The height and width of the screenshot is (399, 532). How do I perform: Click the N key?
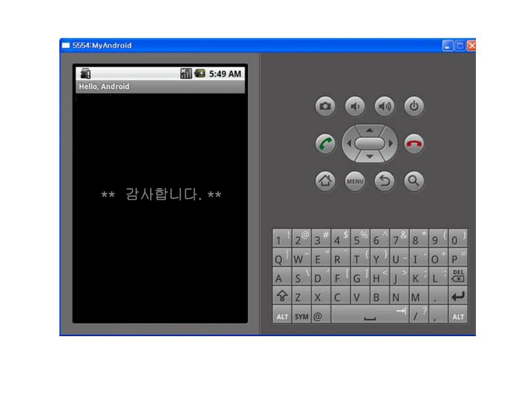click(x=400, y=295)
